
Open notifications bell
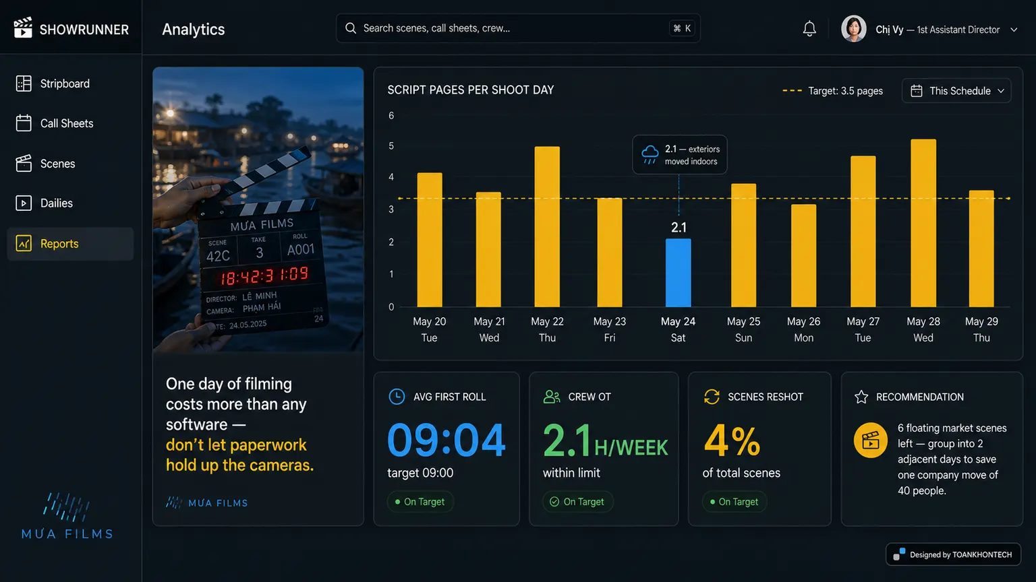tap(809, 29)
